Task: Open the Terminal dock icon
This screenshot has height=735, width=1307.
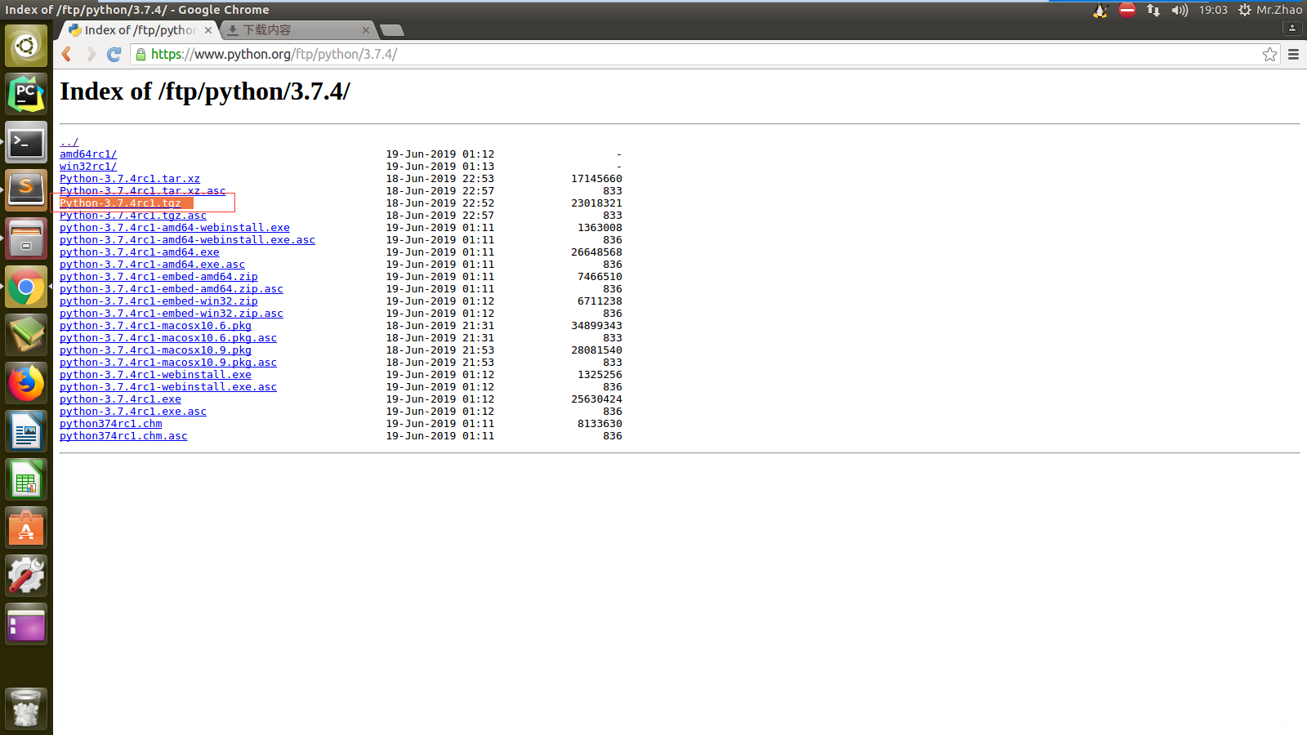Action: (26, 143)
